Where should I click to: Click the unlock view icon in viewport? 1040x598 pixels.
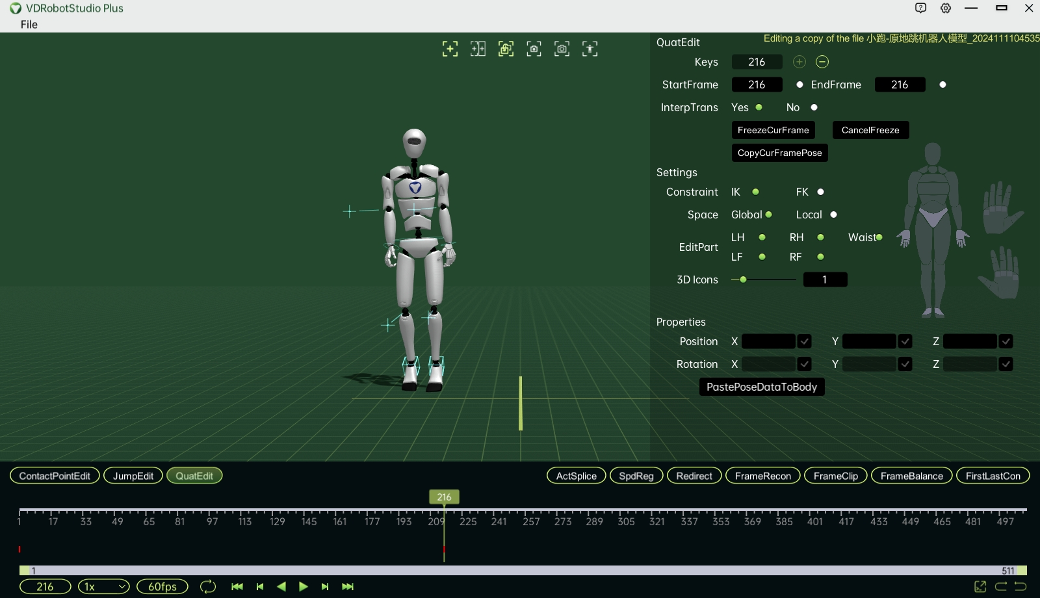point(506,49)
